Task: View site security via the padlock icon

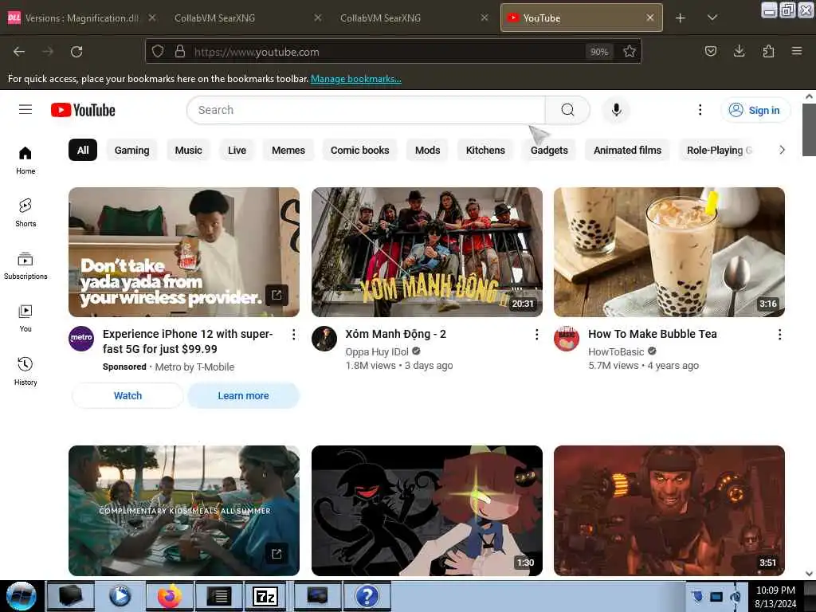Action: click(180, 52)
